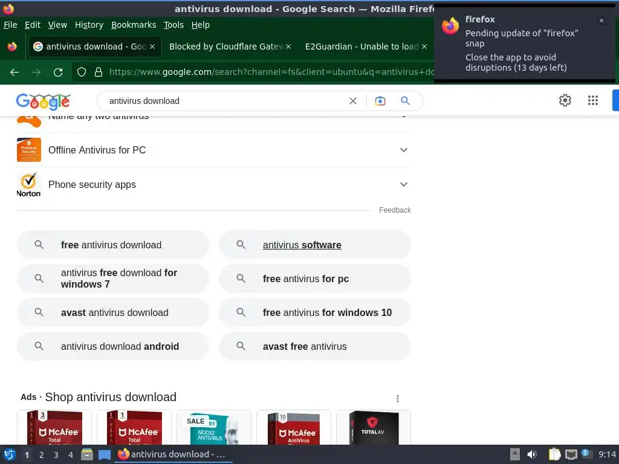Open the taskbar start menu icon

tap(10, 454)
